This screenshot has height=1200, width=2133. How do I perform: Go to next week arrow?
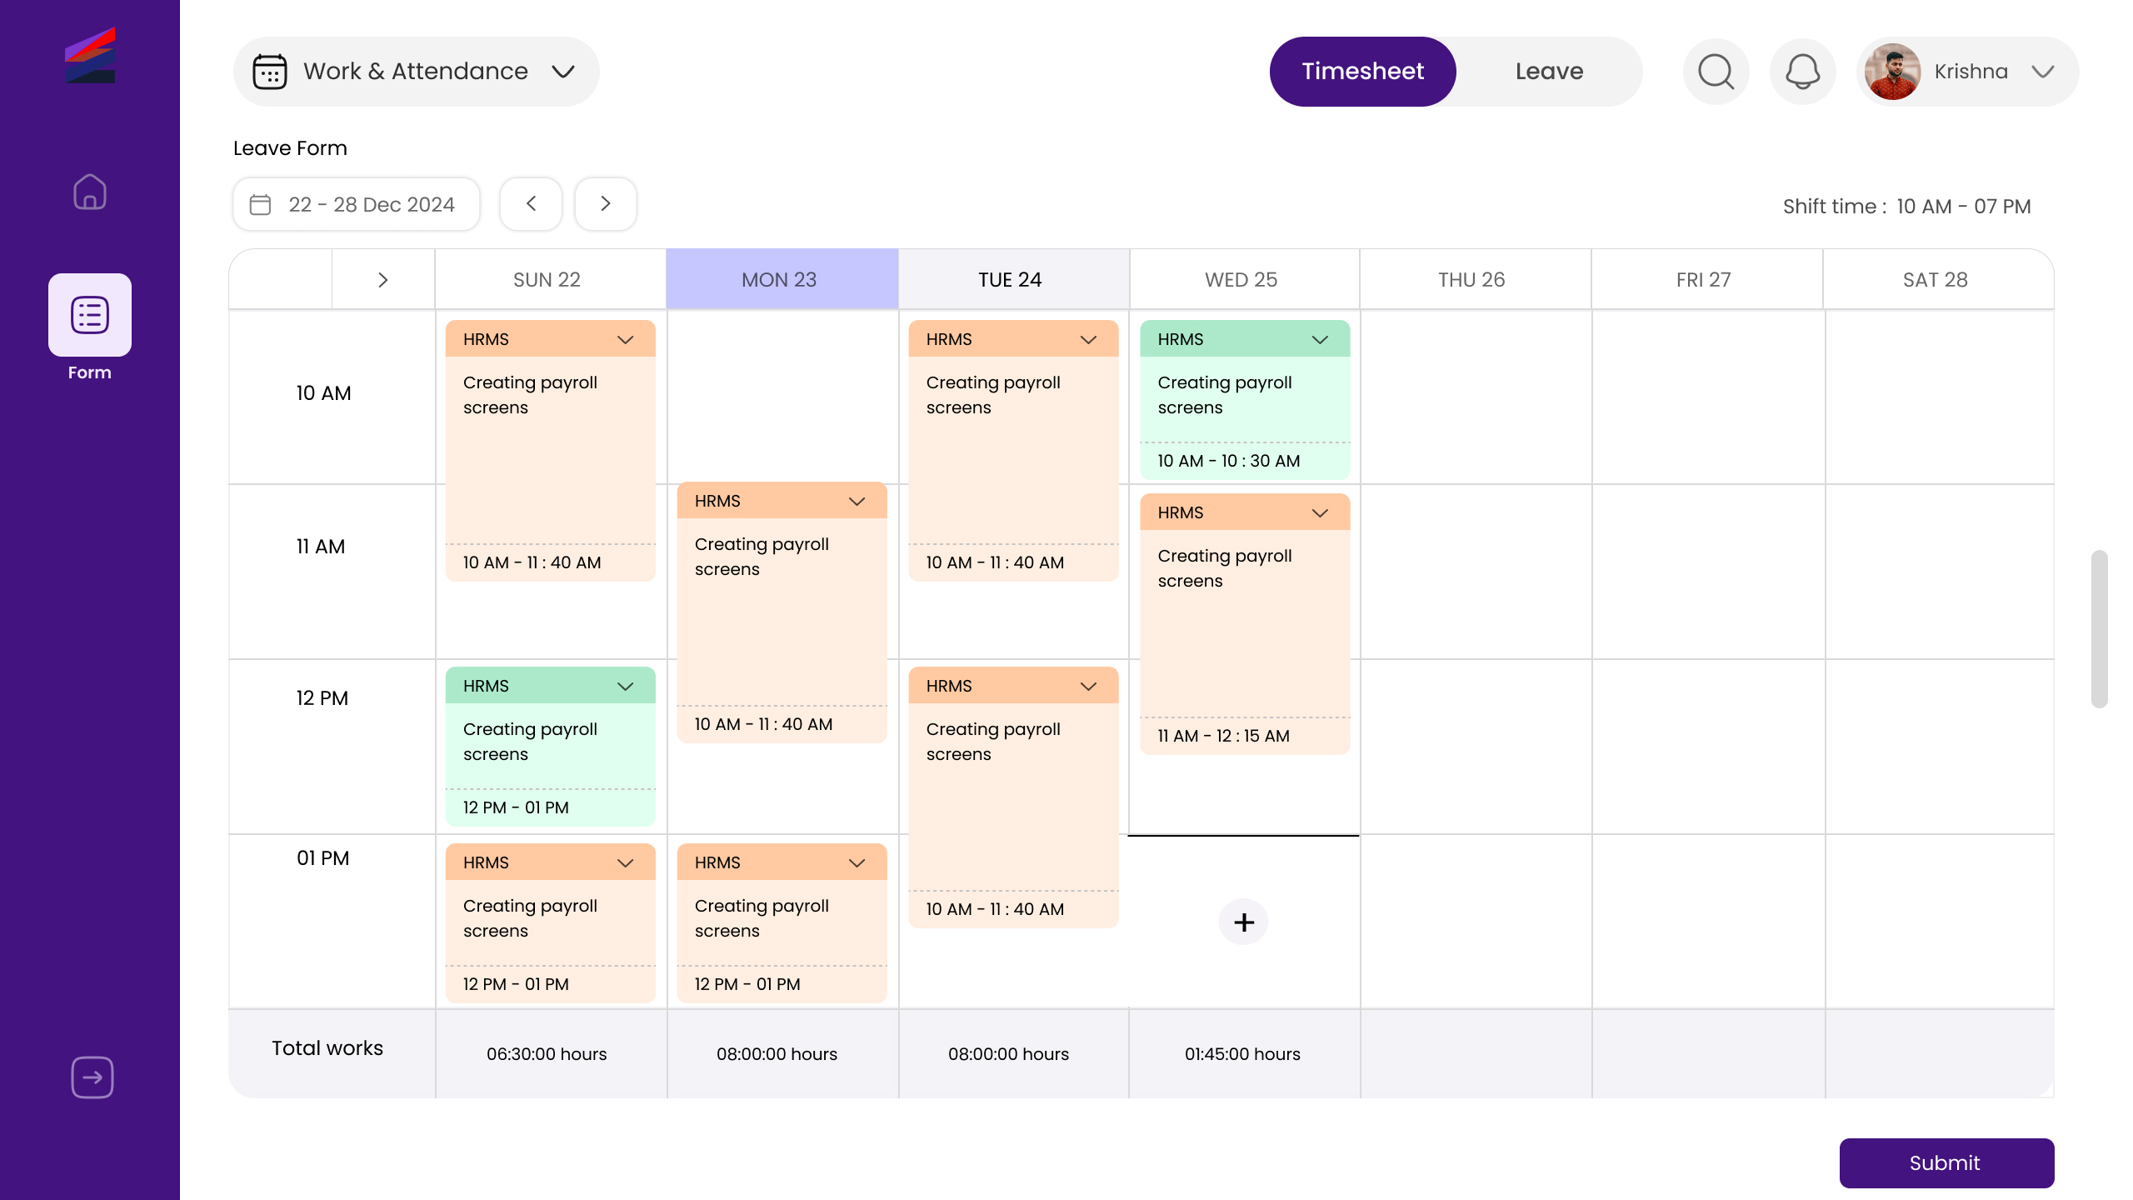[606, 204]
